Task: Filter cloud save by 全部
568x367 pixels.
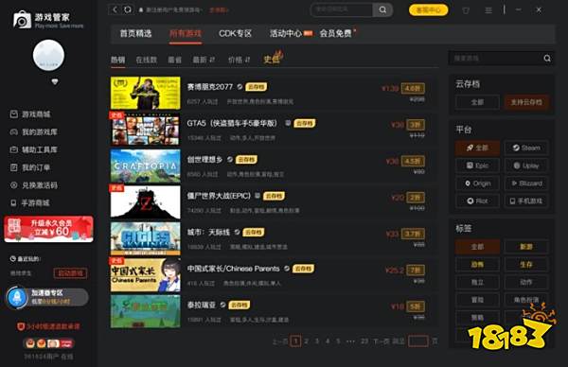Action: coord(477,102)
